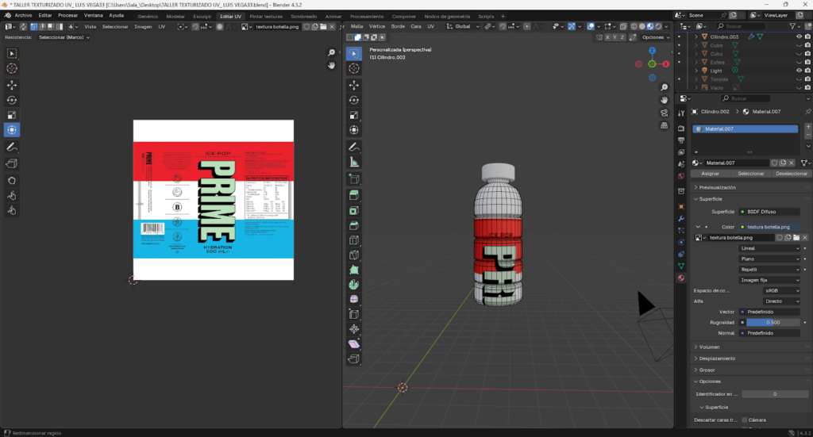Select the Spin tool
This screenshot has height=437, width=813.
point(354,285)
